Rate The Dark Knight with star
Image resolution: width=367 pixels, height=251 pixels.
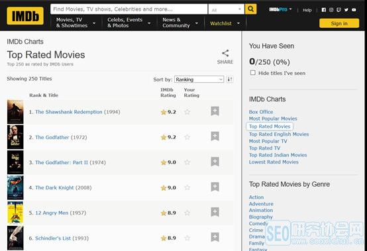(x=187, y=187)
